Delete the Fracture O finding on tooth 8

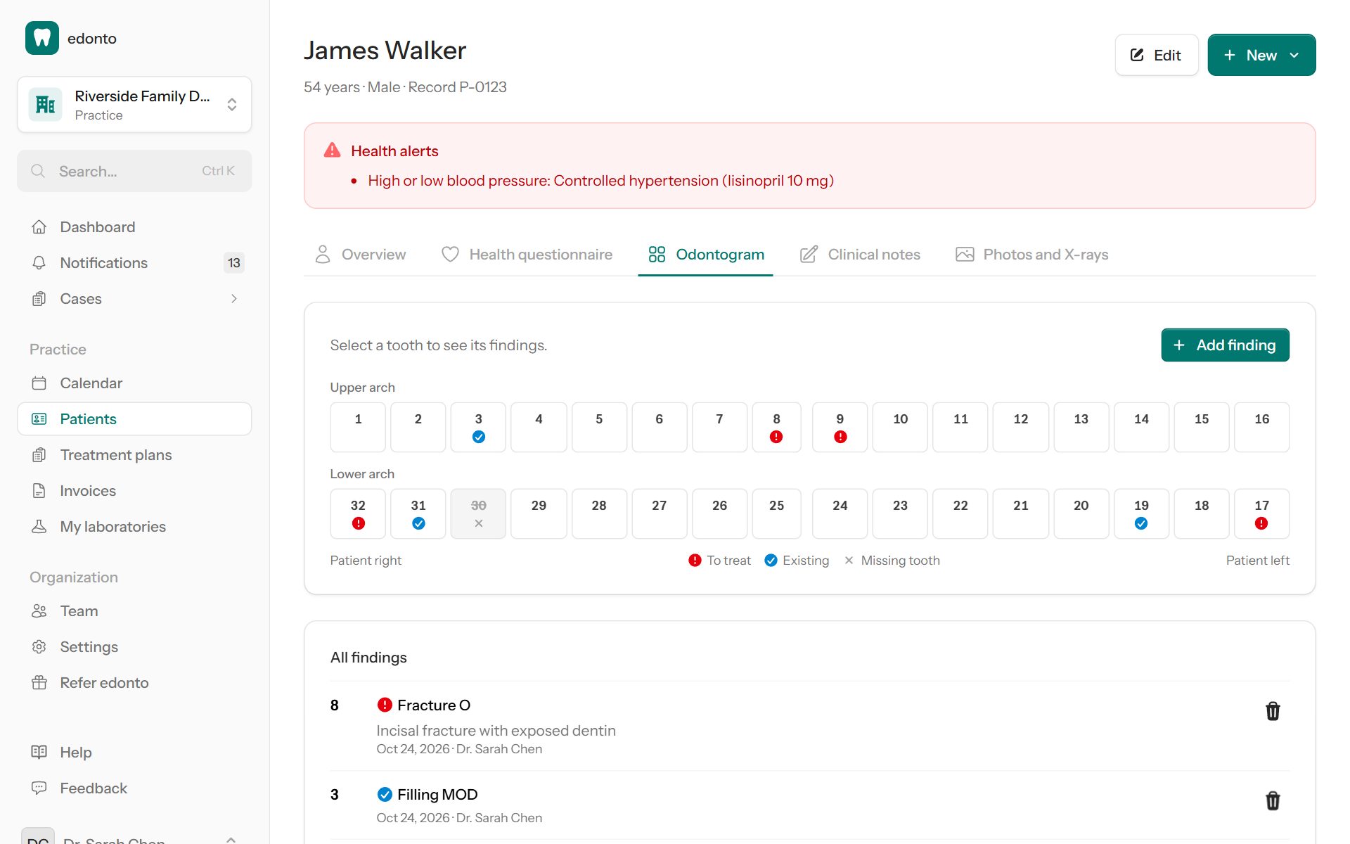[1273, 711]
